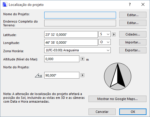Image resolution: width=150 pixels, height=117 pixels.
Task: Open the longitude O direction dropdown
Action: [x=105, y=42]
